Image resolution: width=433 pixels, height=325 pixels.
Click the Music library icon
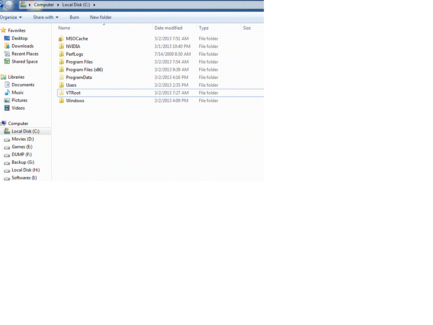point(7,93)
